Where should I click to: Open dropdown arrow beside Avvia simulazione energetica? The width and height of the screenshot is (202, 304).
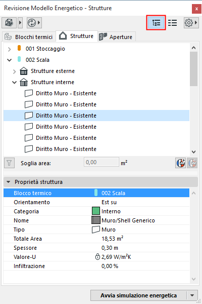pyautogui.click(x=192, y=295)
